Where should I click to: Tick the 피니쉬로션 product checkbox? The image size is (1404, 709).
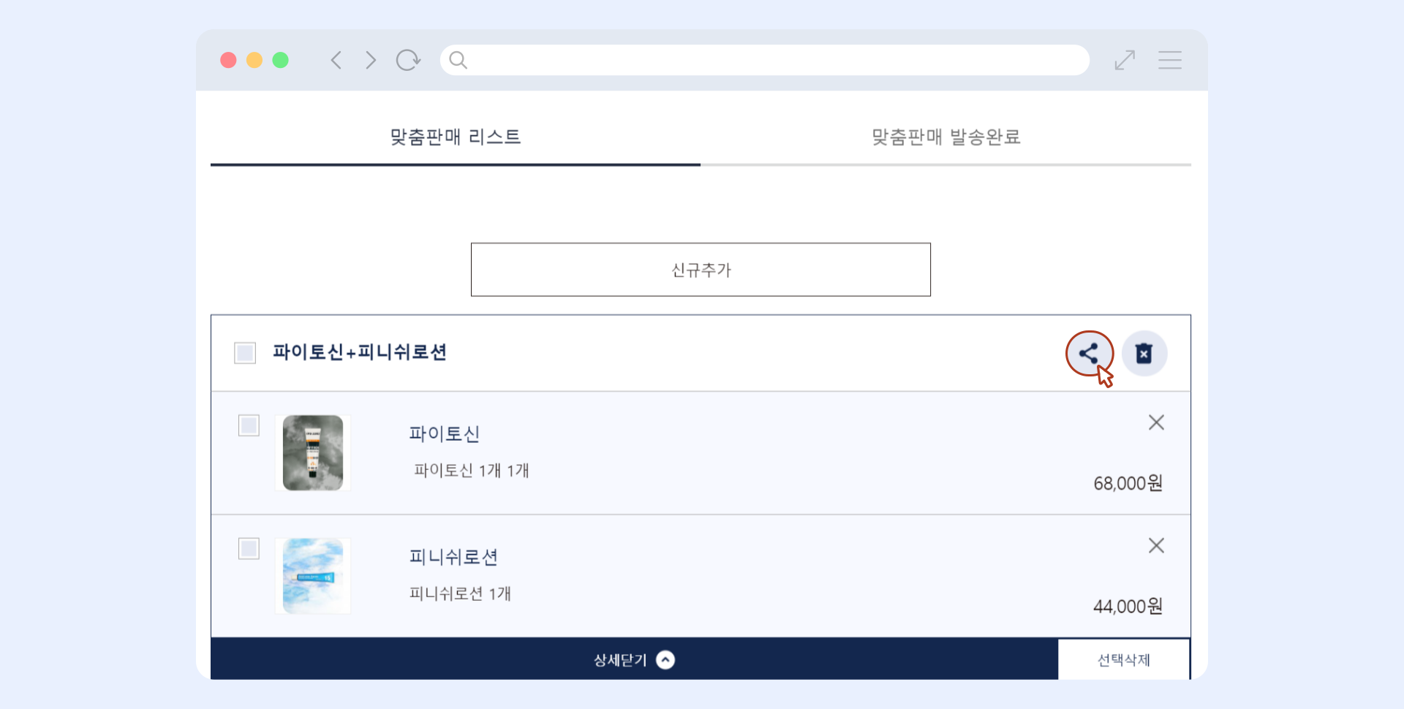[249, 549]
